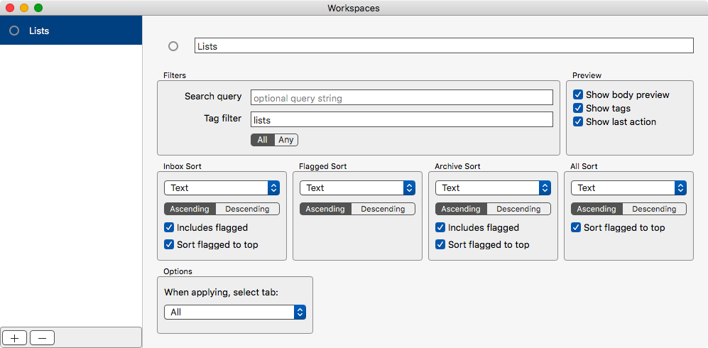This screenshot has width=708, height=348.
Task: Click the Tag filter field containing lists
Action: [x=401, y=119]
